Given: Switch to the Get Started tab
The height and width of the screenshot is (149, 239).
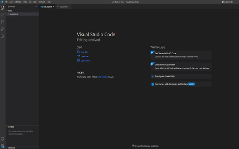Looking at the screenshot, I should click(x=48, y=7).
